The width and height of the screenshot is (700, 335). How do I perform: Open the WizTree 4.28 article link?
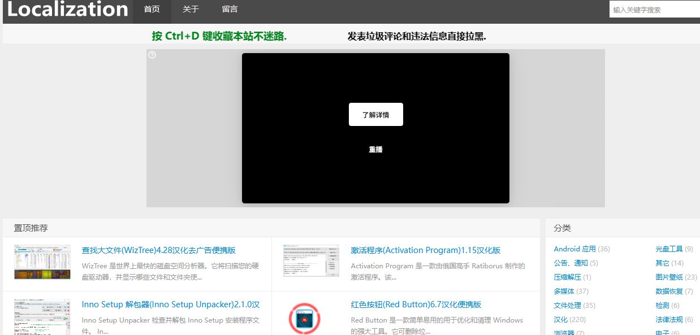click(158, 250)
